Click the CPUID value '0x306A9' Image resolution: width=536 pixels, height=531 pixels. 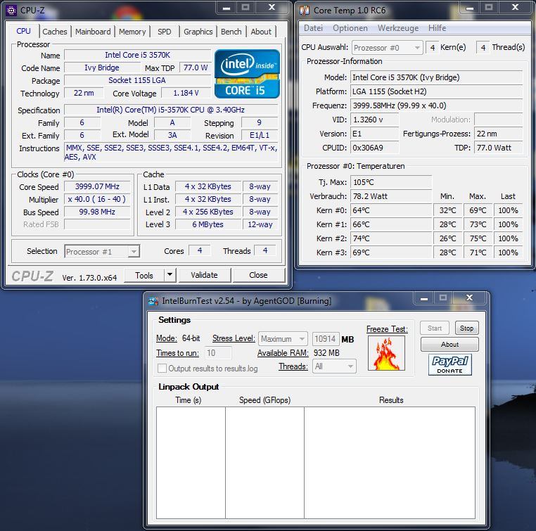(374, 148)
